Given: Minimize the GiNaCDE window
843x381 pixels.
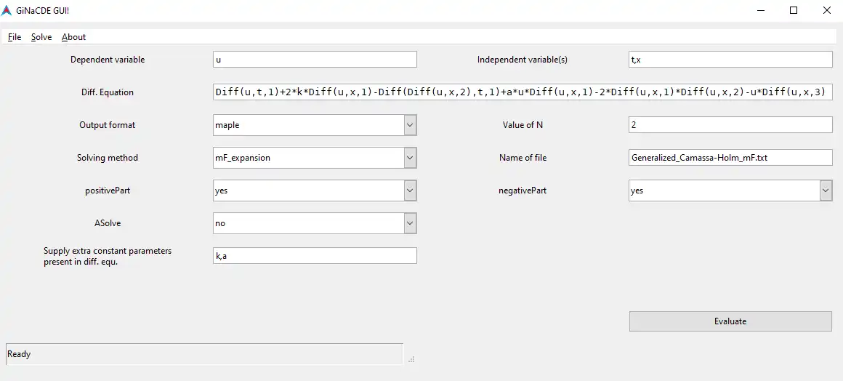Looking at the screenshot, I should click(761, 11).
